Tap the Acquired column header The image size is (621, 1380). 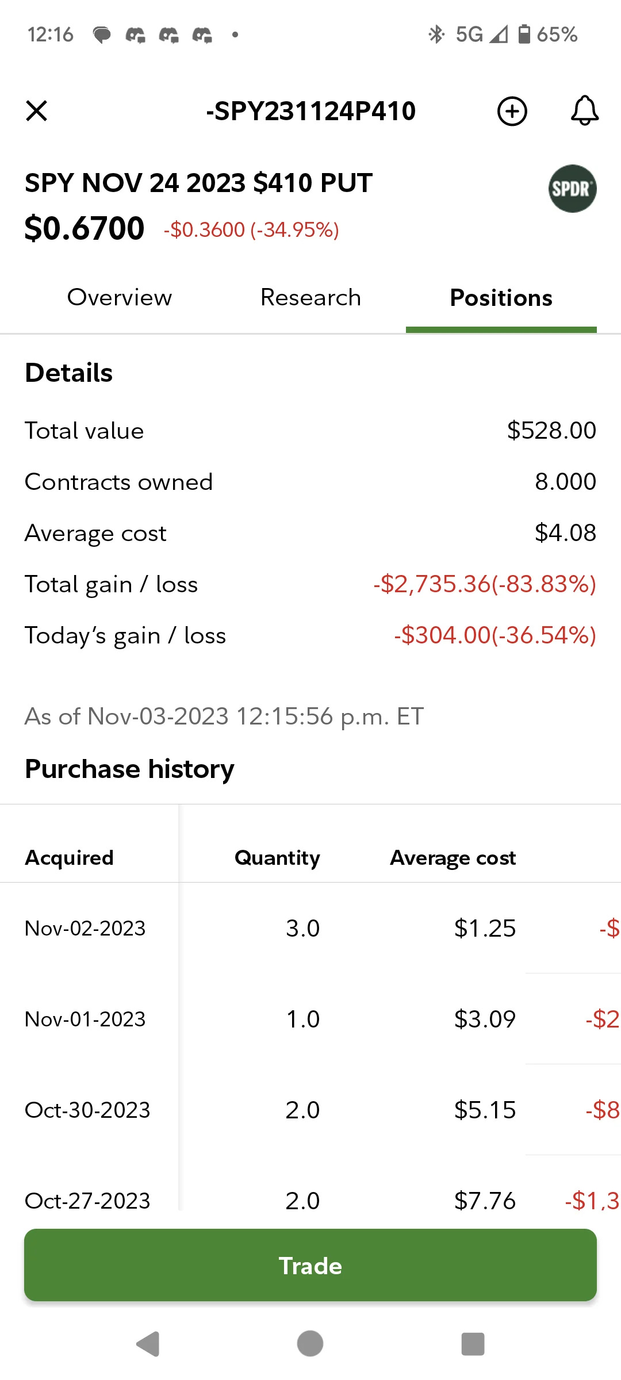[70, 857]
